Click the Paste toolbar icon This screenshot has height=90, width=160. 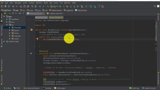click(28, 6)
